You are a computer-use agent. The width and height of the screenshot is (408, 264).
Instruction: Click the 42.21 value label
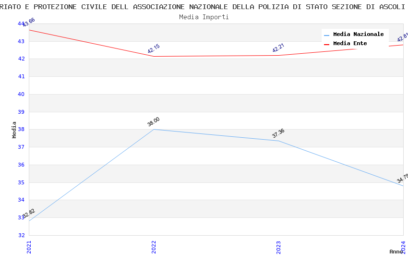coord(278,48)
